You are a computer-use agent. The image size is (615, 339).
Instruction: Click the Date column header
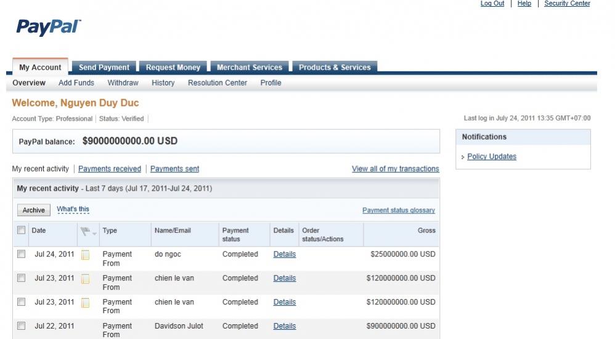pos(38,230)
